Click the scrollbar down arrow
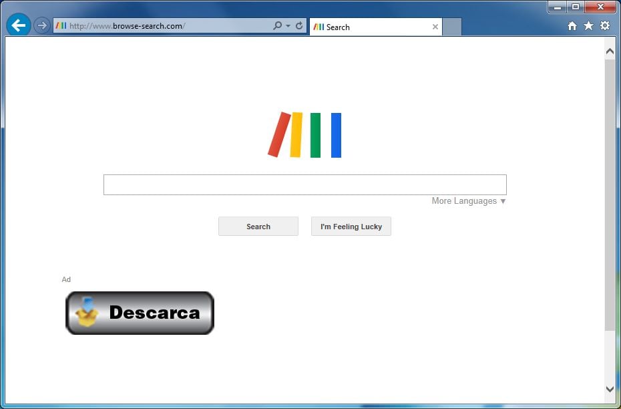The height and width of the screenshot is (409, 621). coord(610,389)
